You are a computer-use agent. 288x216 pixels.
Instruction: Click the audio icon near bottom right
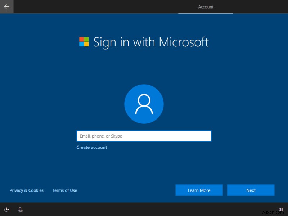(x=281, y=209)
